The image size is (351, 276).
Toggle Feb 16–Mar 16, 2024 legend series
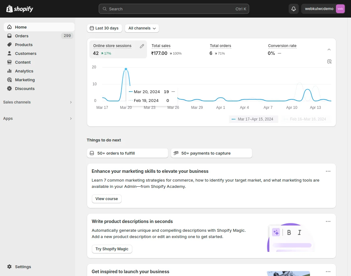coord(305,119)
